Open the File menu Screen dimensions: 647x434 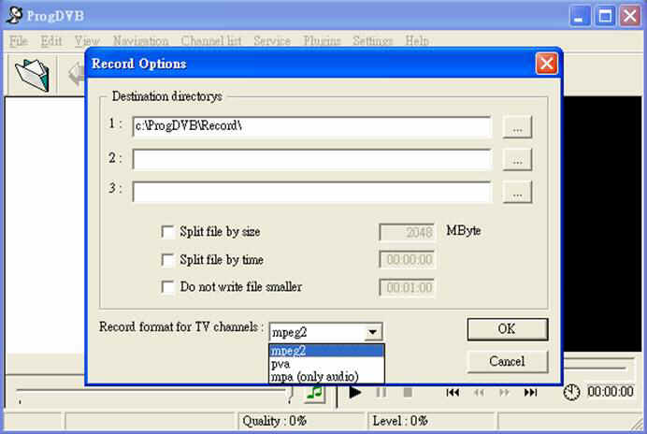(x=19, y=41)
